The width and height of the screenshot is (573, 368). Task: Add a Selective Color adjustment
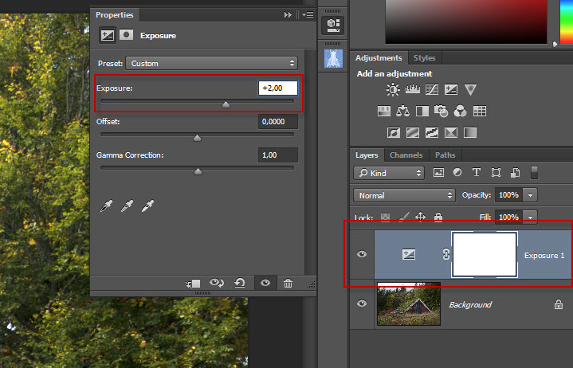tap(451, 132)
